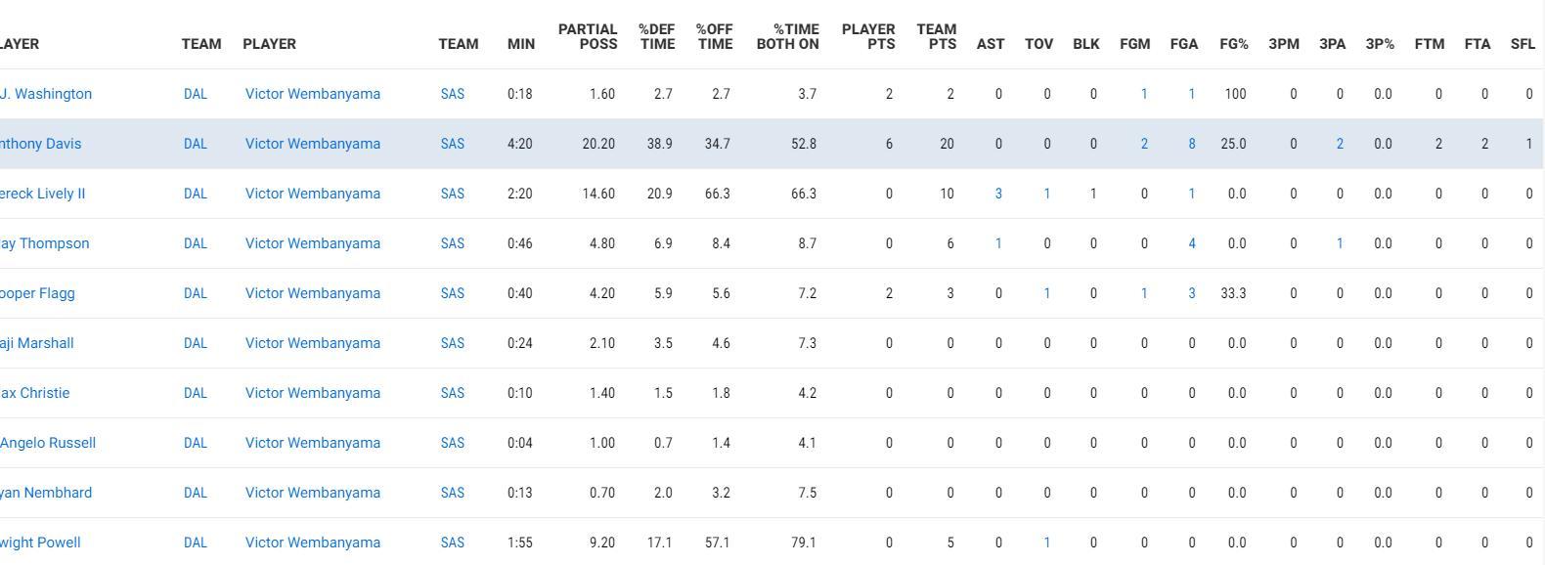Open Anthony Davis's 8 FGA link
Viewport: 1545px width, 565px height.
(1192, 144)
